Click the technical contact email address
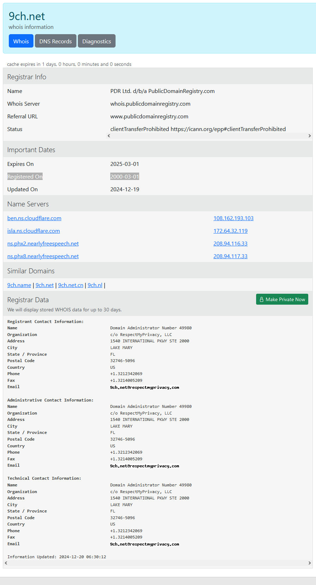The height and width of the screenshot is (585, 316). click(144, 544)
